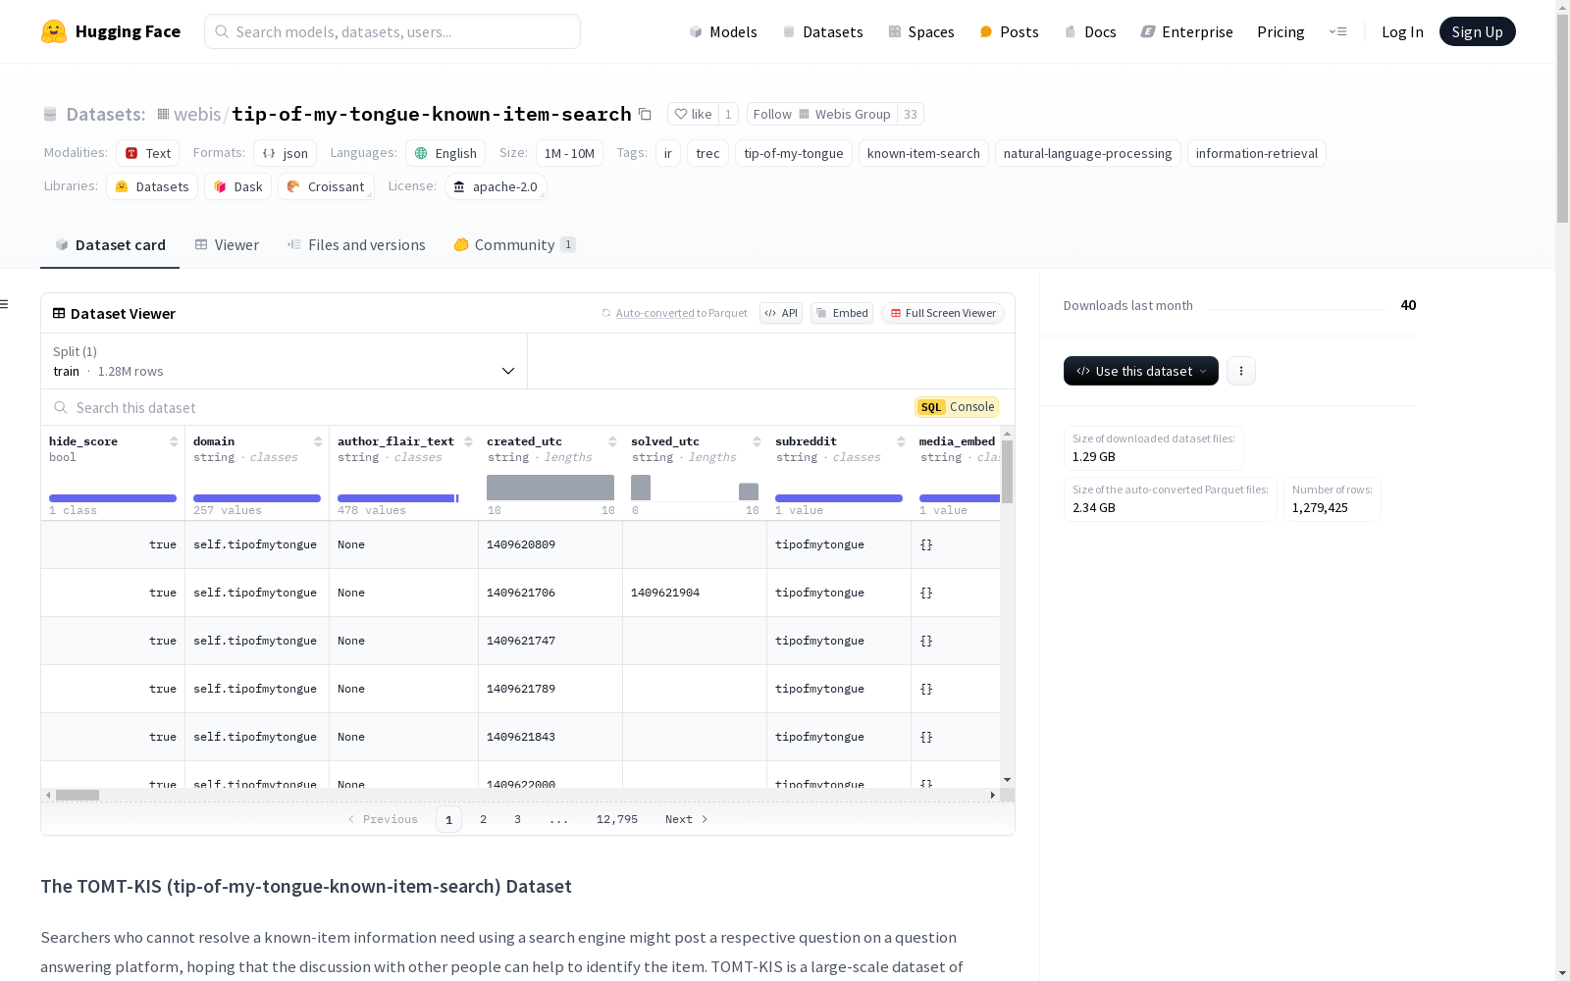Click the Sign Up button
Viewport: 1570px width, 981px height.
[1477, 31]
